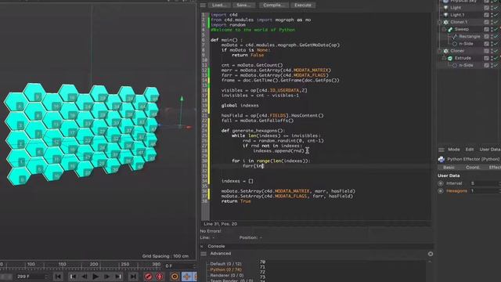Toggle layer box for Sweep object
The image size is (501, 282).
486,30
